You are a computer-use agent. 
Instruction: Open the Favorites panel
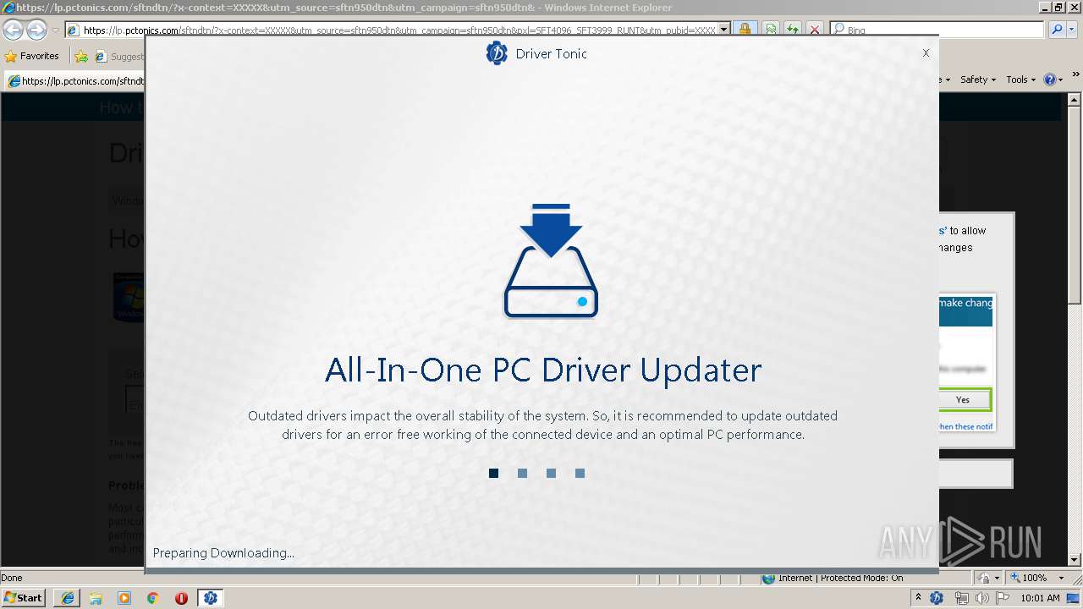point(32,56)
